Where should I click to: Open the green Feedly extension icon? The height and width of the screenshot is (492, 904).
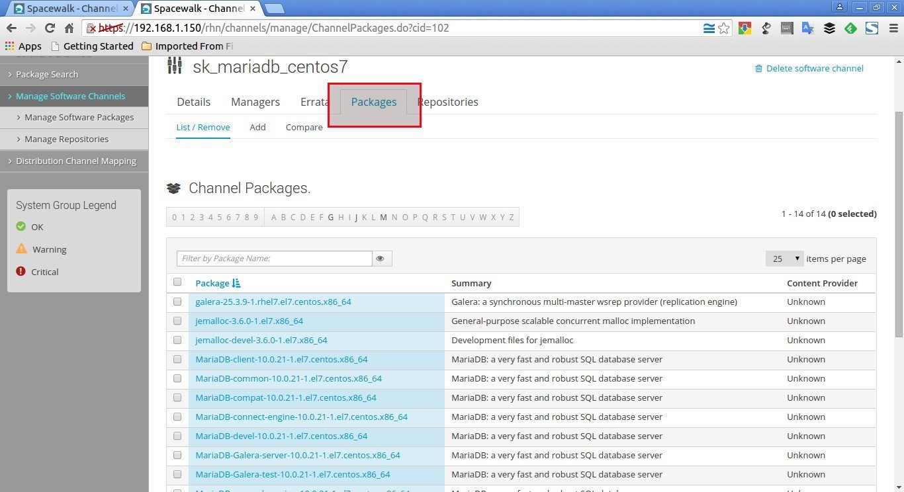point(850,28)
